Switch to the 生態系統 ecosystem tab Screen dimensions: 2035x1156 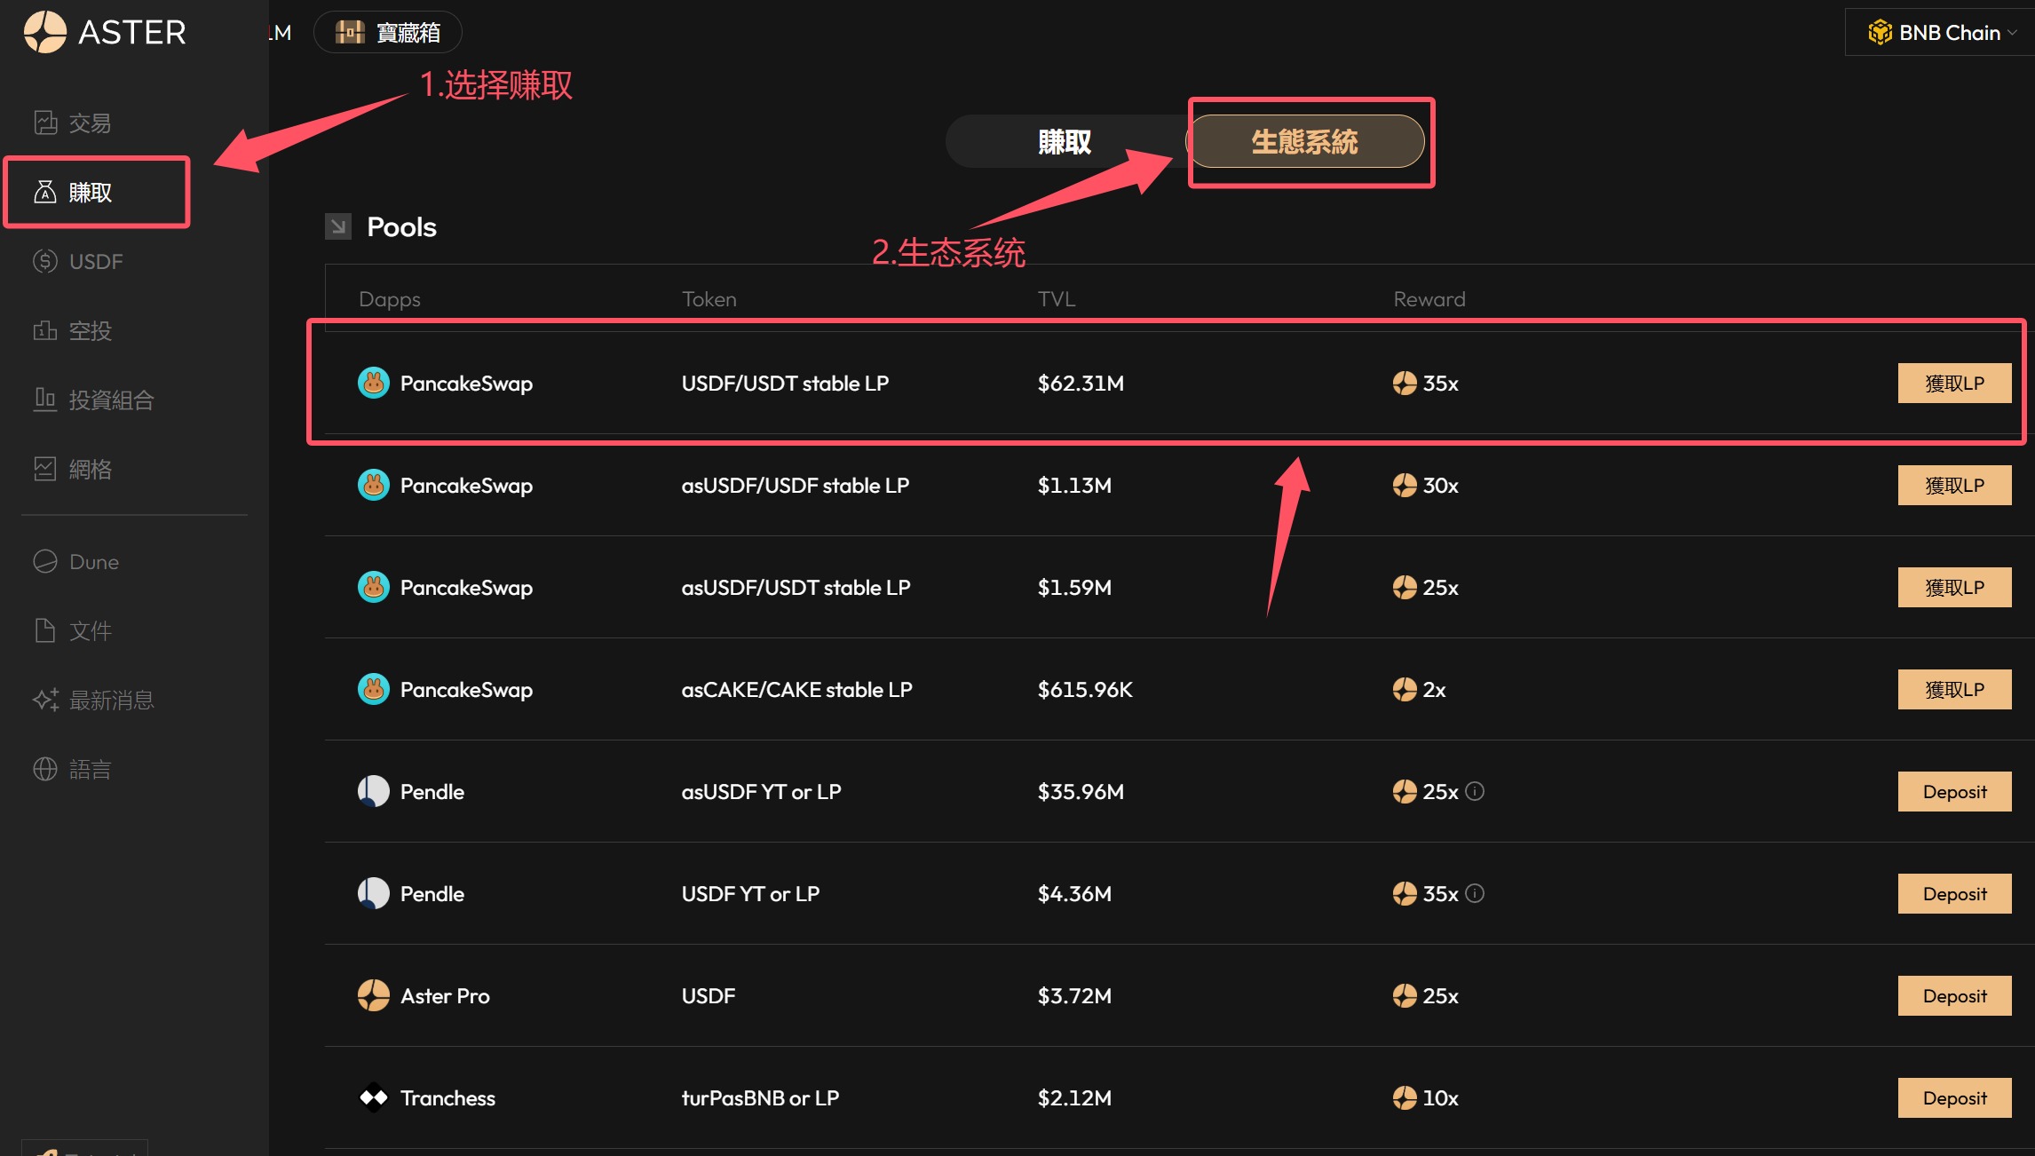(1305, 141)
